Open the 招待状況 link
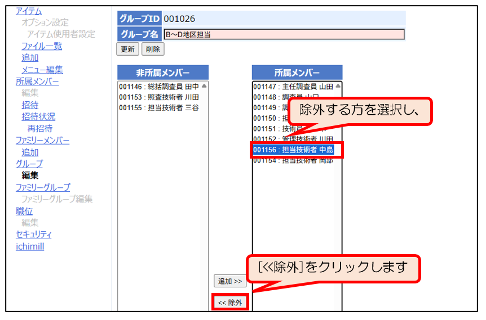 pyautogui.click(x=38, y=117)
